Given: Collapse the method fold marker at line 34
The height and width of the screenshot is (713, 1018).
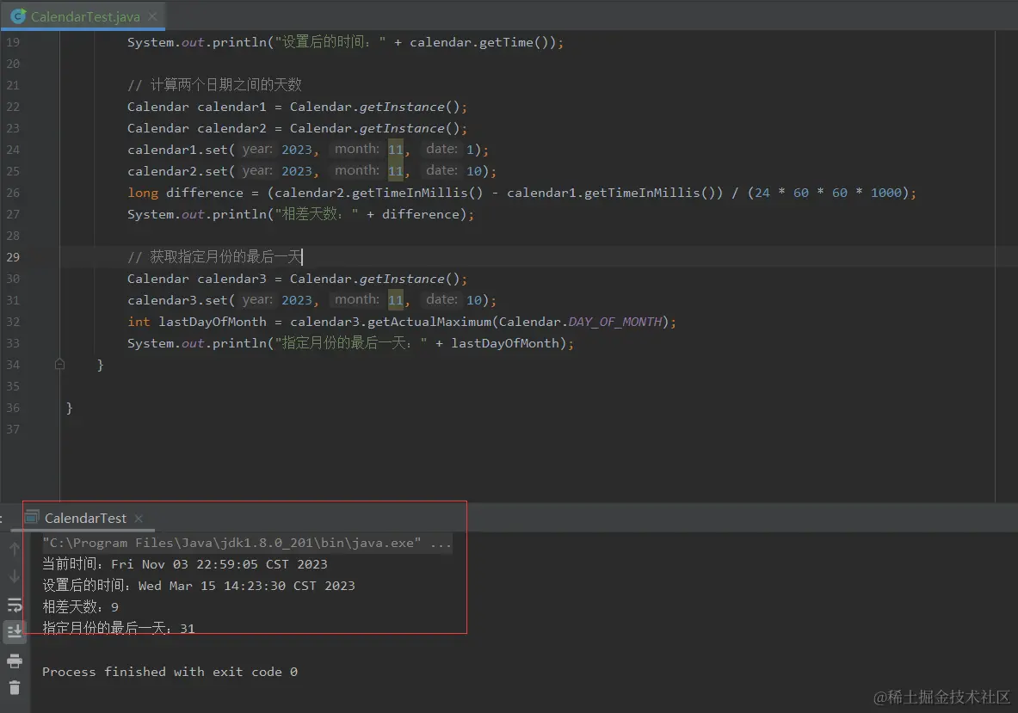Looking at the screenshot, I should coord(59,364).
